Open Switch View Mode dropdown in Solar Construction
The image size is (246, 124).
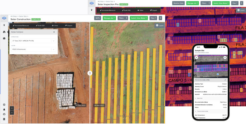click(139, 18)
